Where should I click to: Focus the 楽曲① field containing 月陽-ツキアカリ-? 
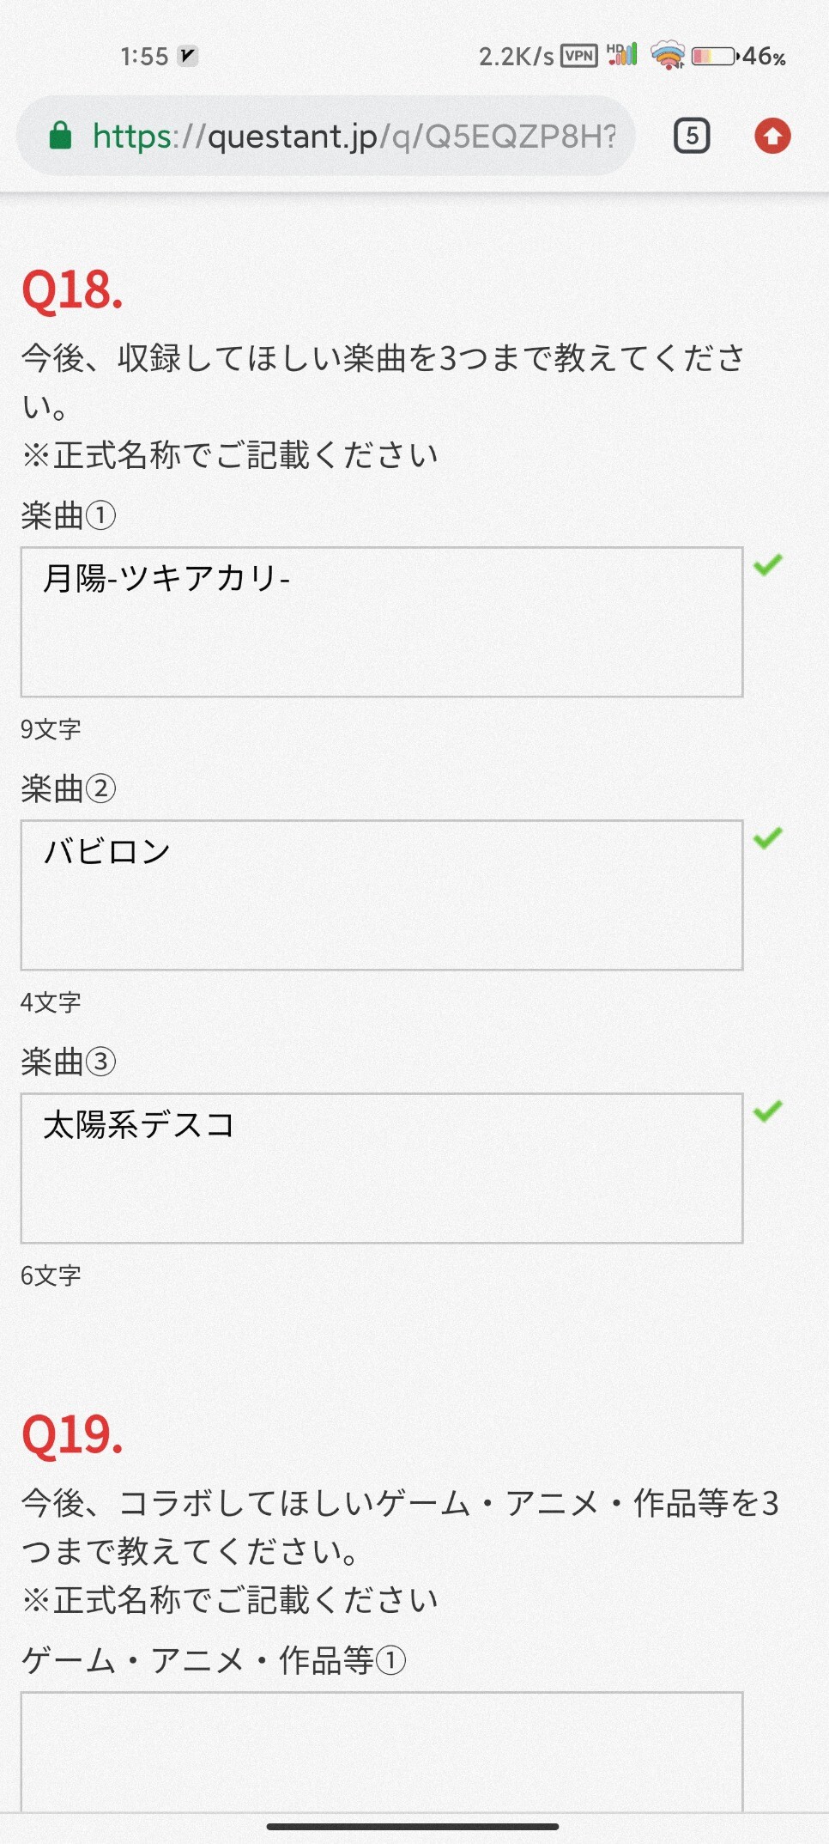(x=382, y=622)
